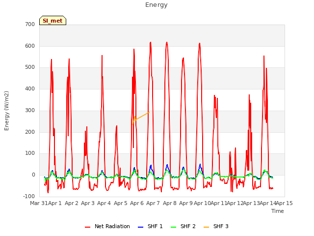Click the orange SHF 3 line segment
Screen dimensions: 314x236
(142, 116)
